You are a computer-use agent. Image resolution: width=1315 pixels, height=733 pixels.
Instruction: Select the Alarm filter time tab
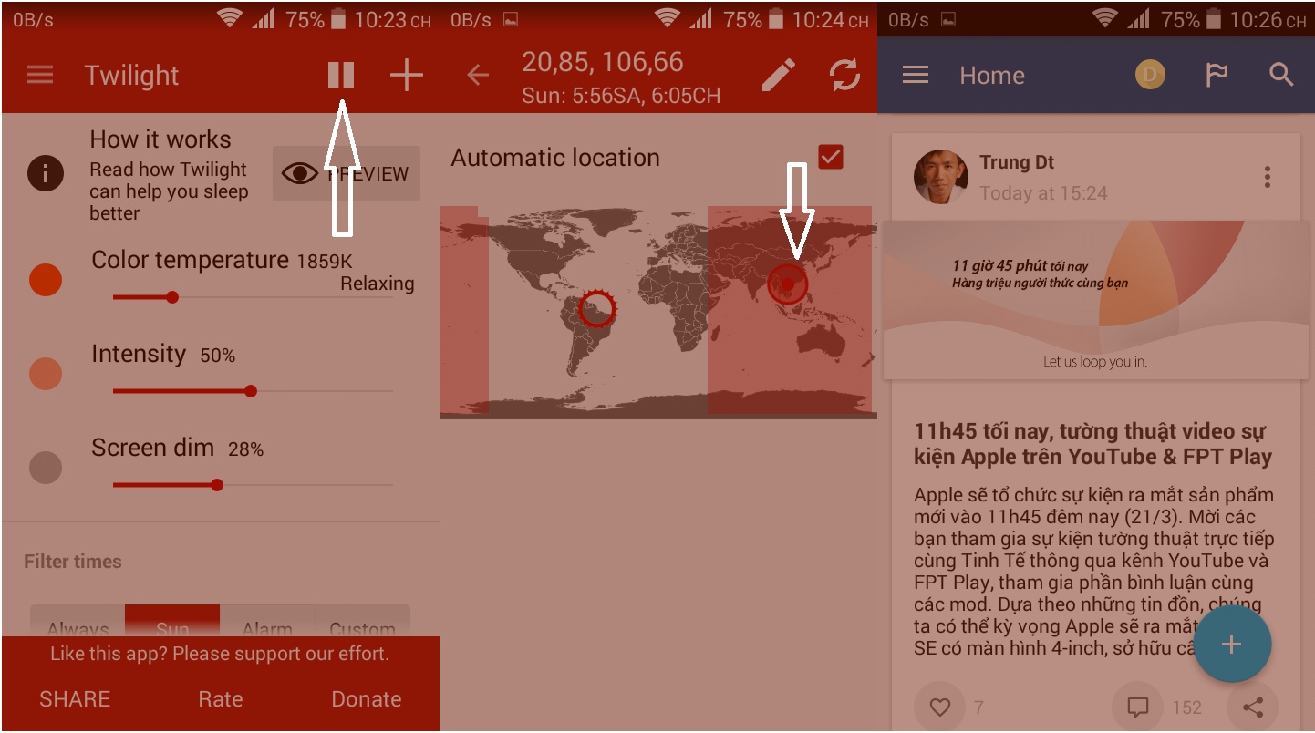click(x=267, y=622)
